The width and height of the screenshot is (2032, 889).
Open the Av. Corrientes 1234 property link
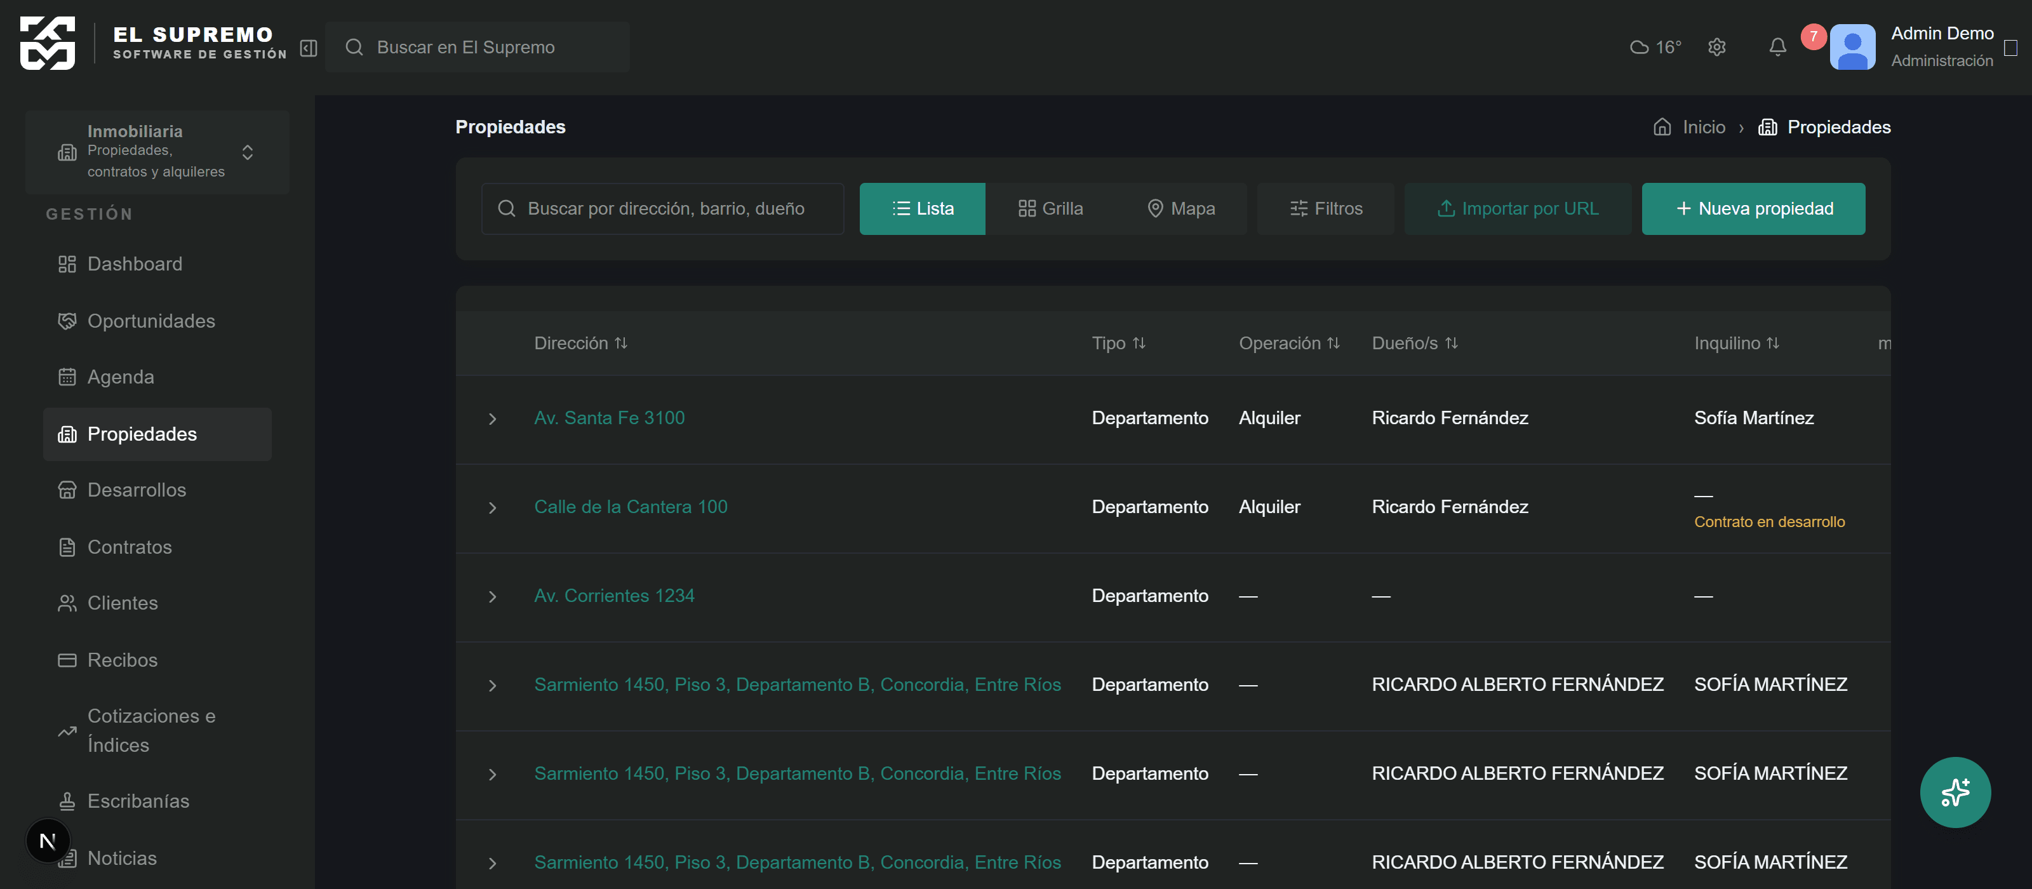click(x=613, y=596)
